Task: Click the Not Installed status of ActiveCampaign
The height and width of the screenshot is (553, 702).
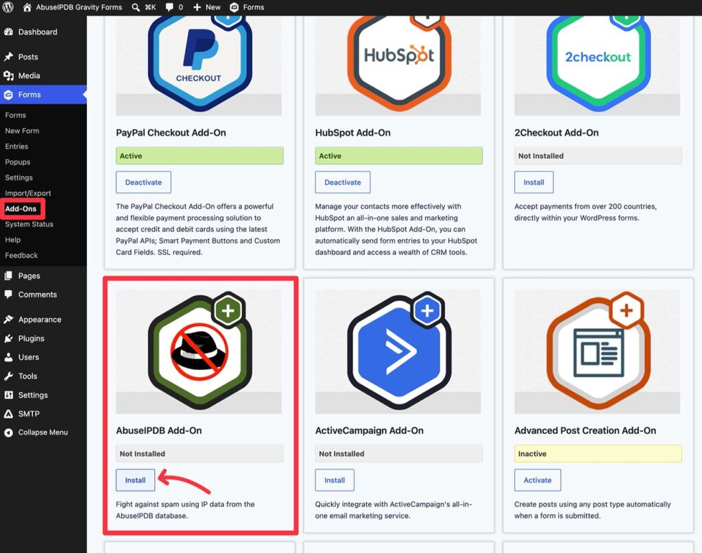Action: (399, 454)
